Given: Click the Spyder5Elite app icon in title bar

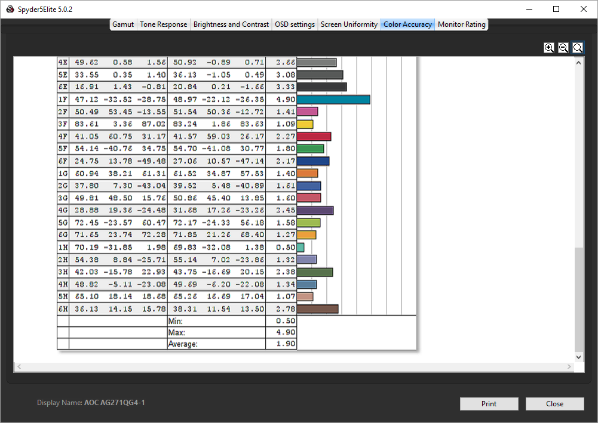Looking at the screenshot, I should tap(10, 10).
